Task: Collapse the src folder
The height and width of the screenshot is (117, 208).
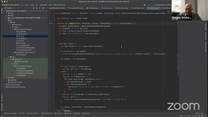Action: point(6,20)
